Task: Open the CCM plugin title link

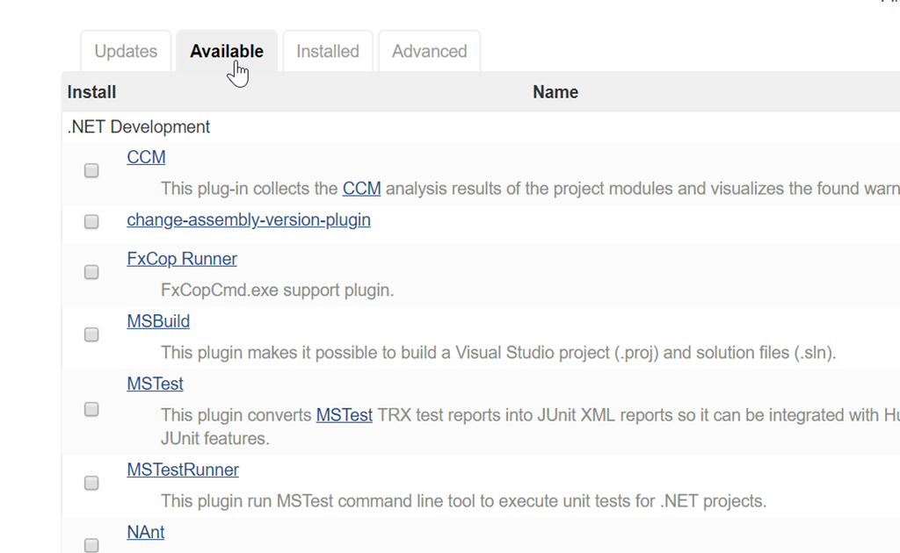Action: click(146, 158)
